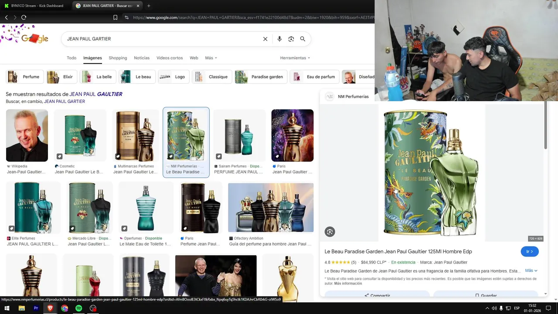Search instead for JEAN PAUL GARTIER link

65,102
